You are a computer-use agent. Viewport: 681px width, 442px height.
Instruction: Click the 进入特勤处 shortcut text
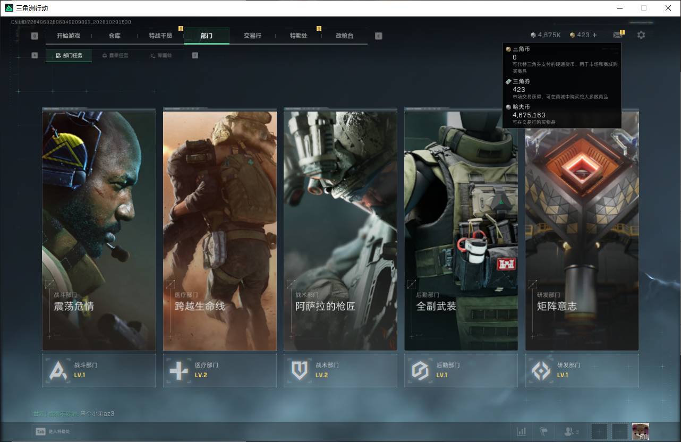(x=59, y=432)
